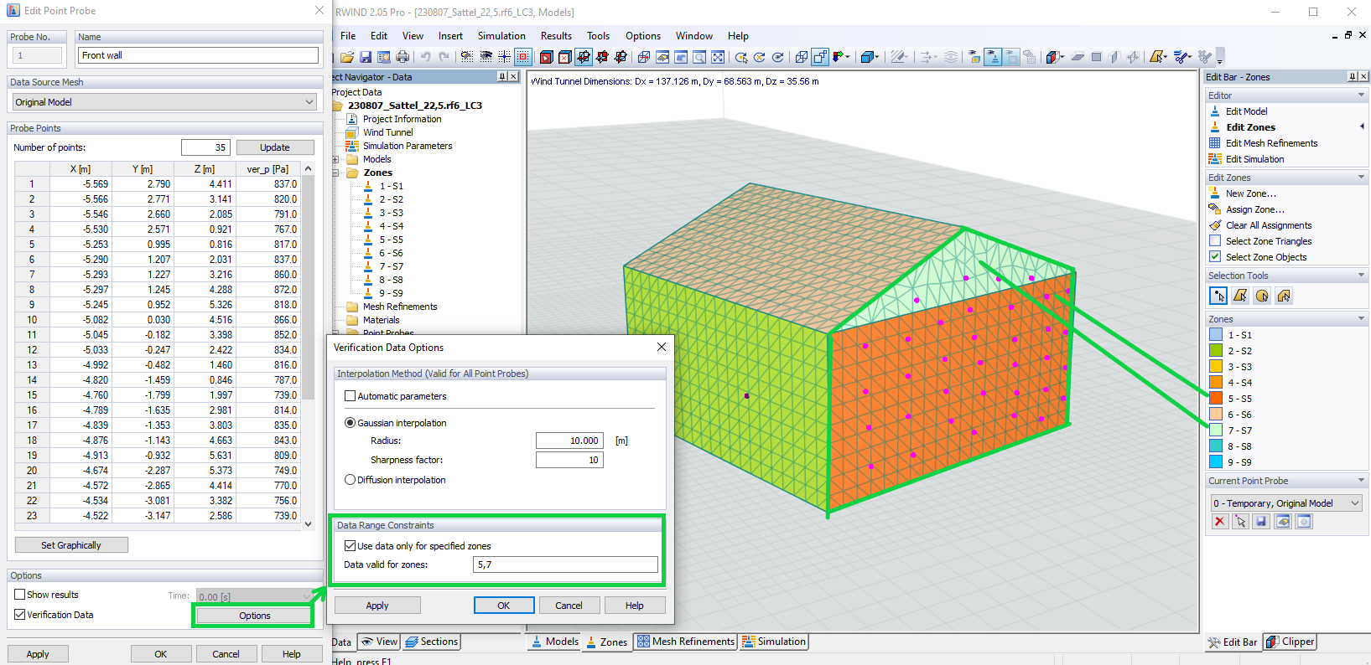1371x665 pixels.
Task: Click OK in Verification Data Options dialog
Action: 504,606
